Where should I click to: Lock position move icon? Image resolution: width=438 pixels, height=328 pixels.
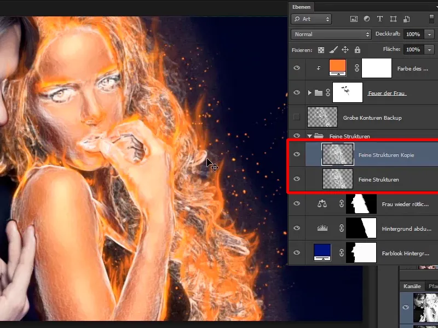coord(345,50)
